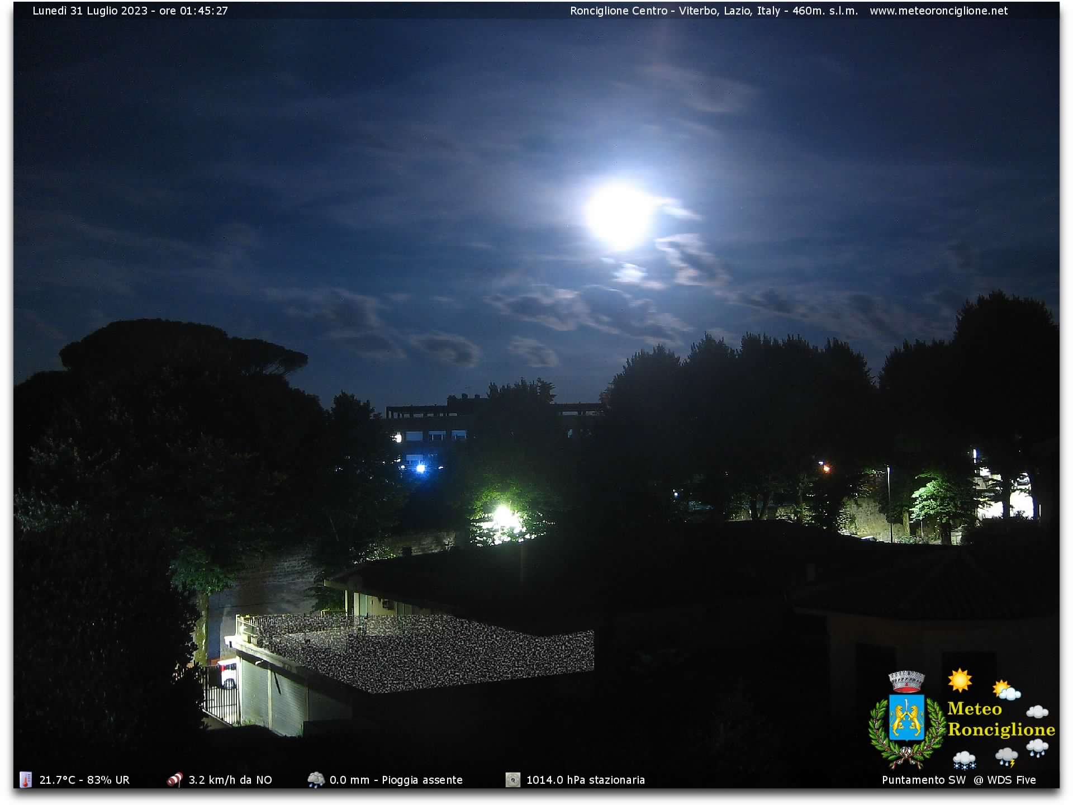This screenshot has width=1073, height=805.
Task: Click the thunderstorm cloud icon in the logo
Action: pyautogui.click(x=1006, y=757)
